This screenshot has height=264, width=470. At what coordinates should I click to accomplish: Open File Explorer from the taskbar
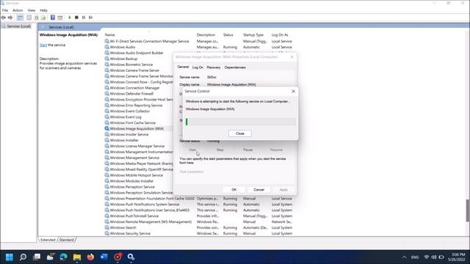[x=77, y=257]
